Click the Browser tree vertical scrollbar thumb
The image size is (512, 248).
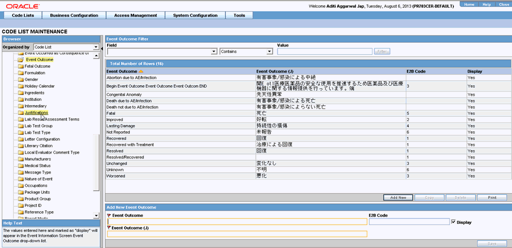[96, 162]
